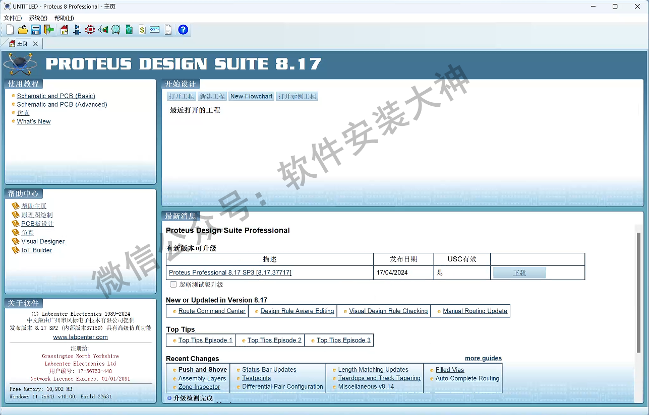Viewport: 649px width, 415px height.
Task: Click the 下载 upgrade button
Action: 519,273
